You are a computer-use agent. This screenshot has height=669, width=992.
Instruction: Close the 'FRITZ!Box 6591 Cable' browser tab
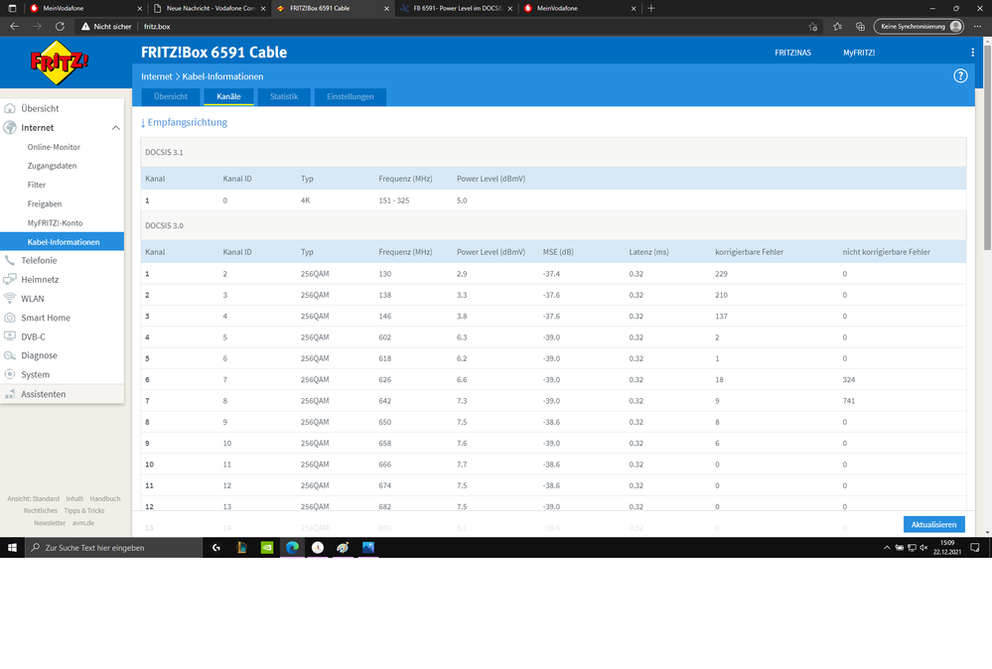pyautogui.click(x=386, y=8)
